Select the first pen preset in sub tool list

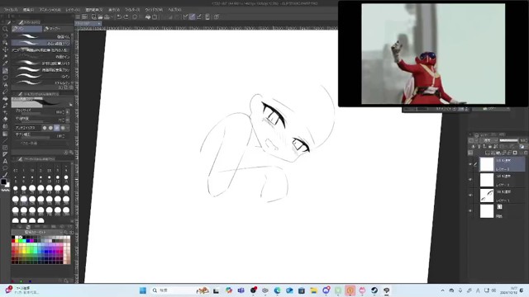[x=41, y=36]
